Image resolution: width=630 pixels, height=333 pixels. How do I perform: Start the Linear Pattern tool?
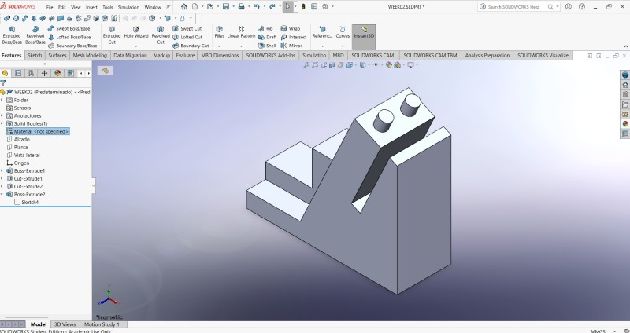(241, 32)
